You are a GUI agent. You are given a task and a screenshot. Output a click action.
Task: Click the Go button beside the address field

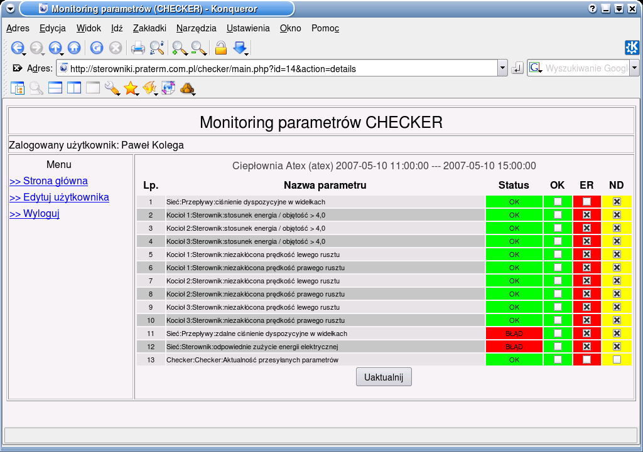(517, 68)
